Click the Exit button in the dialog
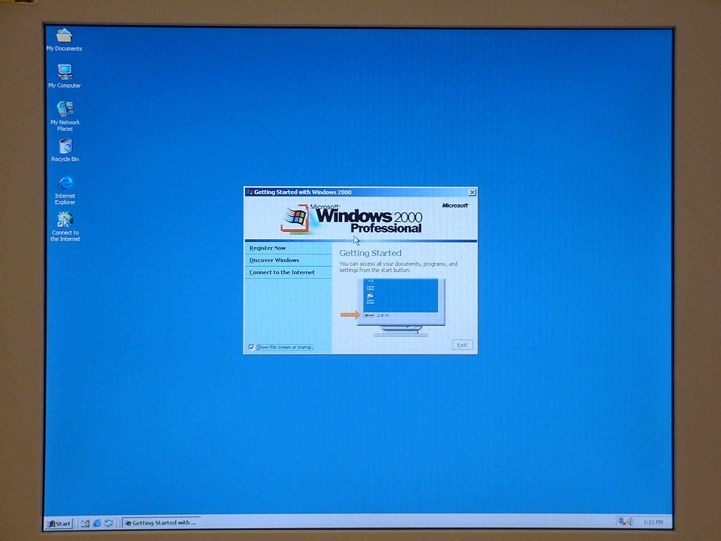This screenshot has height=541, width=721. click(462, 345)
